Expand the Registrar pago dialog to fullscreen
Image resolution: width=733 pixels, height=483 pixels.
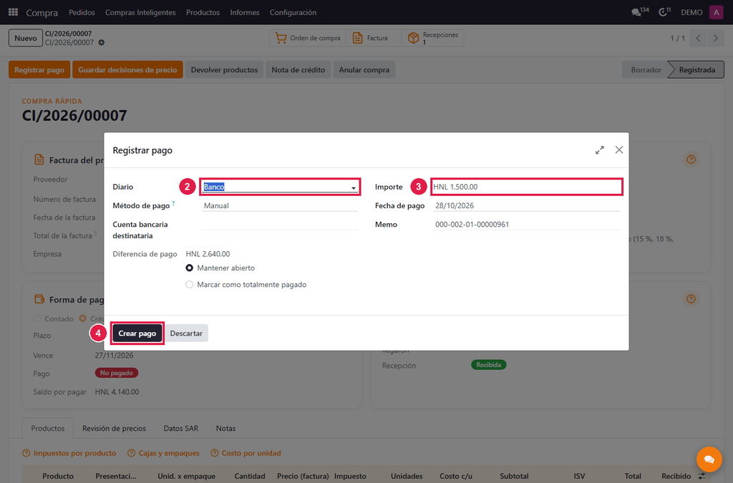600,150
